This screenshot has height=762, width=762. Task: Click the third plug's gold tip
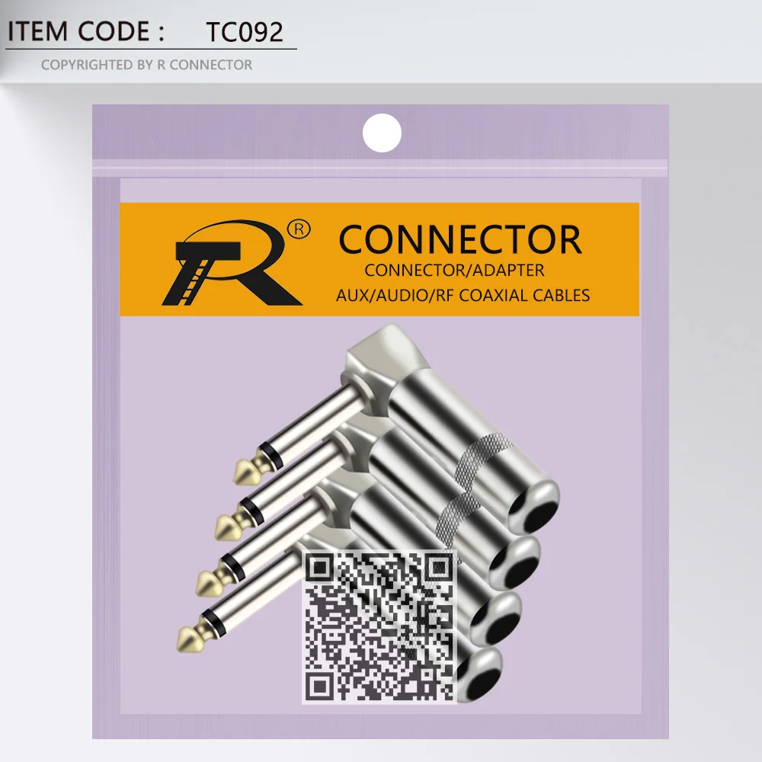pos(212,579)
